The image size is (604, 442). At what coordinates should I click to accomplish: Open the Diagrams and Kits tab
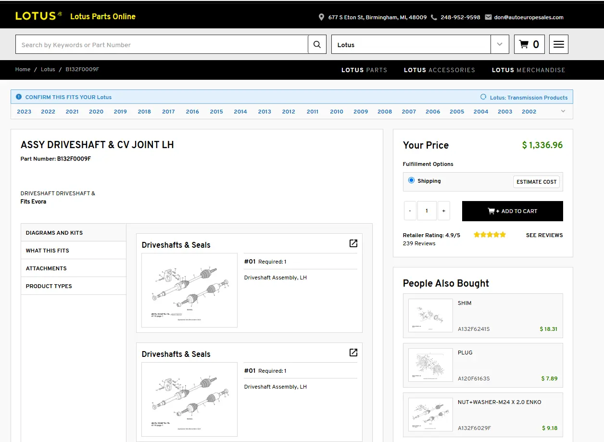point(74,233)
